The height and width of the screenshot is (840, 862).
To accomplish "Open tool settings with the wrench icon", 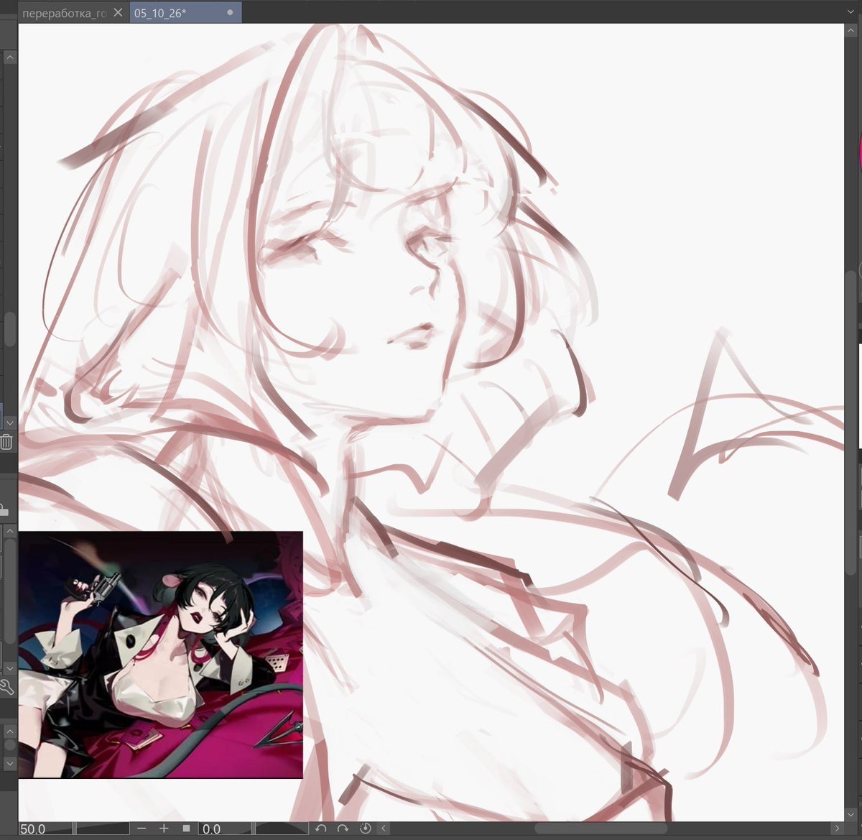I will coord(6,687).
